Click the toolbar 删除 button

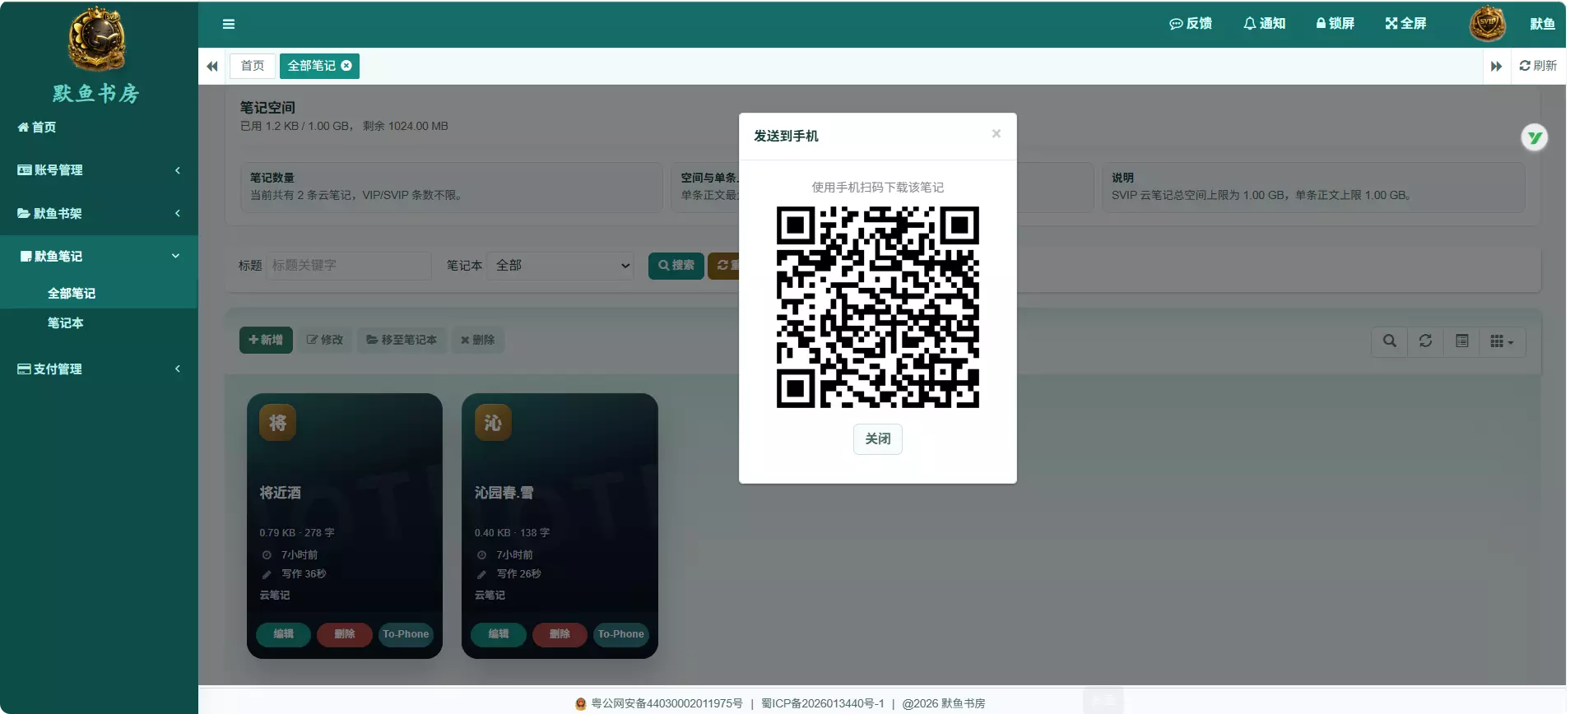coord(478,340)
